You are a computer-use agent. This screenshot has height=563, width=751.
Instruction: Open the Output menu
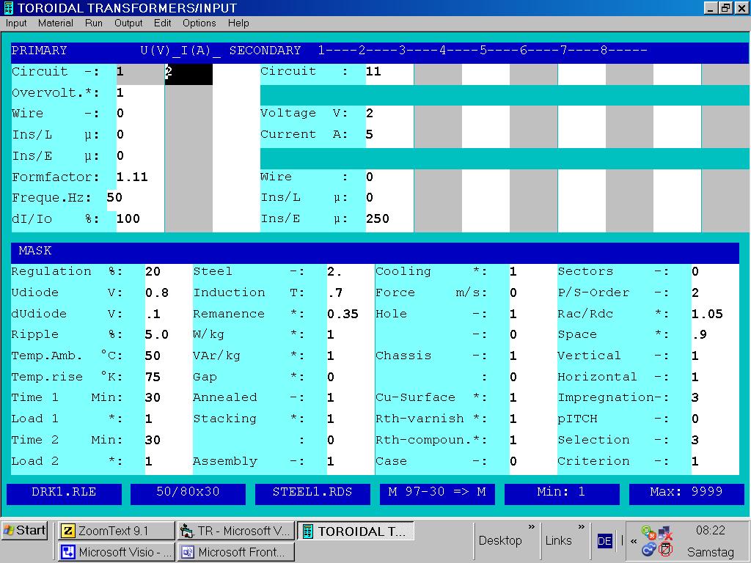pyautogui.click(x=128, y=23)
